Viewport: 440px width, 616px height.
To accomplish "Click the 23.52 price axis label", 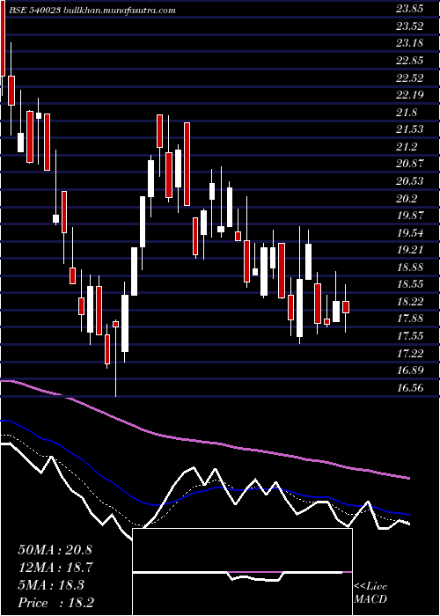I will coord(410,26).
